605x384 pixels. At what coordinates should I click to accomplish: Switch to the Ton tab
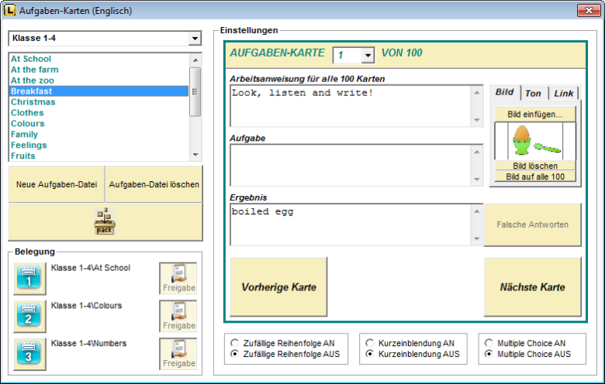click(533, 93)
